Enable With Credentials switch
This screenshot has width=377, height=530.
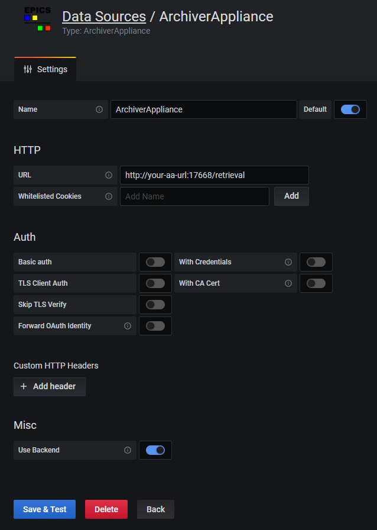[x=316, y=262]
